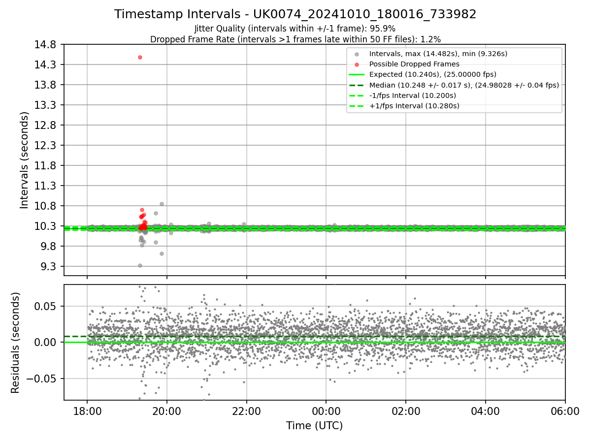The height and width of the screenshot is (443, 591).
Task: Click the Jitter Quality 95.9% subtitle
Action: [x=295, y=29]
